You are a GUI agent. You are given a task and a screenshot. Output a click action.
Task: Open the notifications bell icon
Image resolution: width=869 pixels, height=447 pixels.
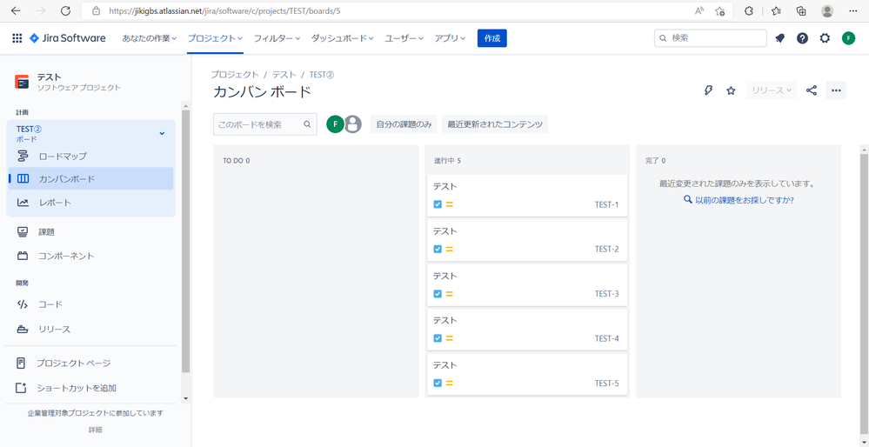pyautogui.click(x=779, y=38)
